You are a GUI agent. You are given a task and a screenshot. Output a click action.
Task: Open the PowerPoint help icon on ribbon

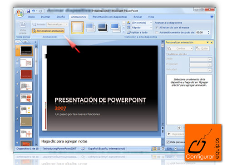pyautogui.click(x=212, y=17)
